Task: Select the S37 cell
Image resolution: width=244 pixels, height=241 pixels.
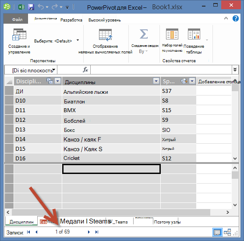Action: tap(178, 91)
